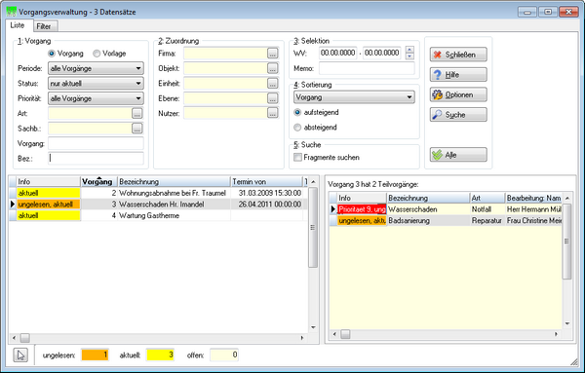
Task: Click the Notfall cell in Art column
Action: [487, 209]
